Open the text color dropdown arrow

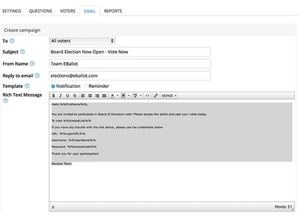(118, 96)
